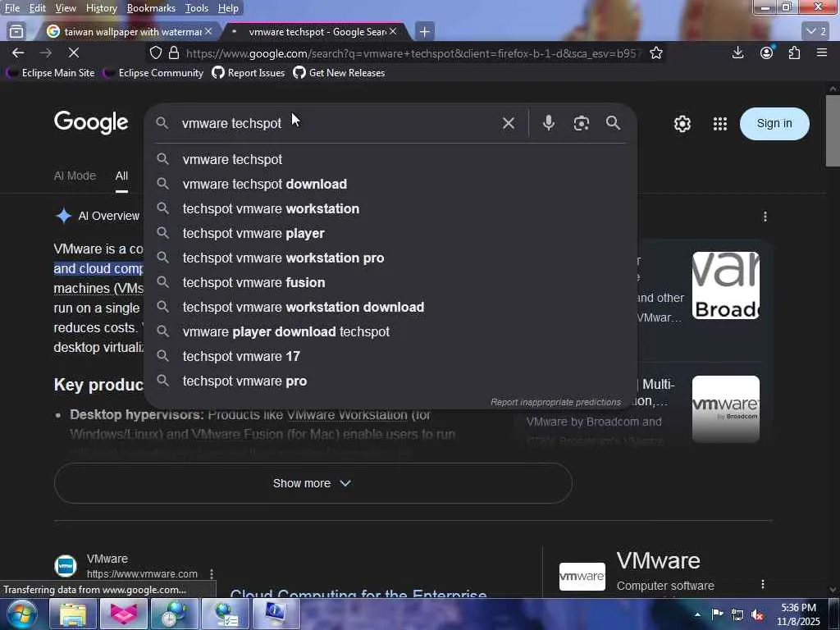Screen dimensions: 840x630
Task: Open Google quick settings gear
Action: (682, 124)
